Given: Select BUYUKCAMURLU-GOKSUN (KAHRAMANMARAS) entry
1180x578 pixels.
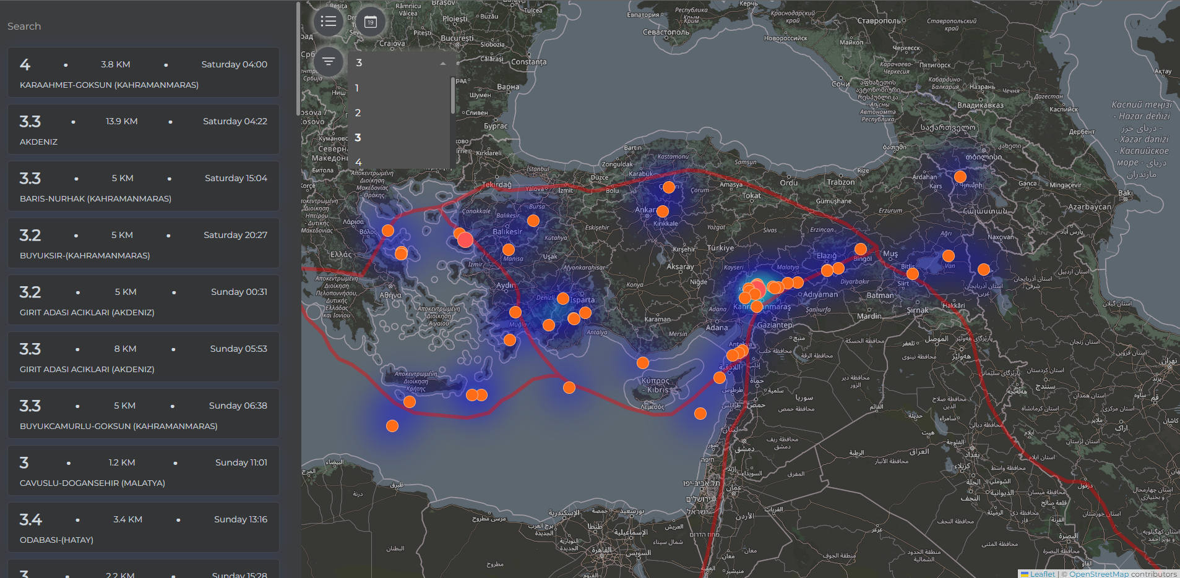Looking at the screenshot, I should click(144, 414).
